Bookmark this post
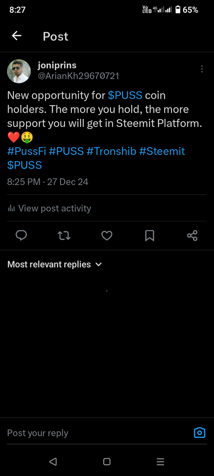The image size is (214, 476). (149, 236)
